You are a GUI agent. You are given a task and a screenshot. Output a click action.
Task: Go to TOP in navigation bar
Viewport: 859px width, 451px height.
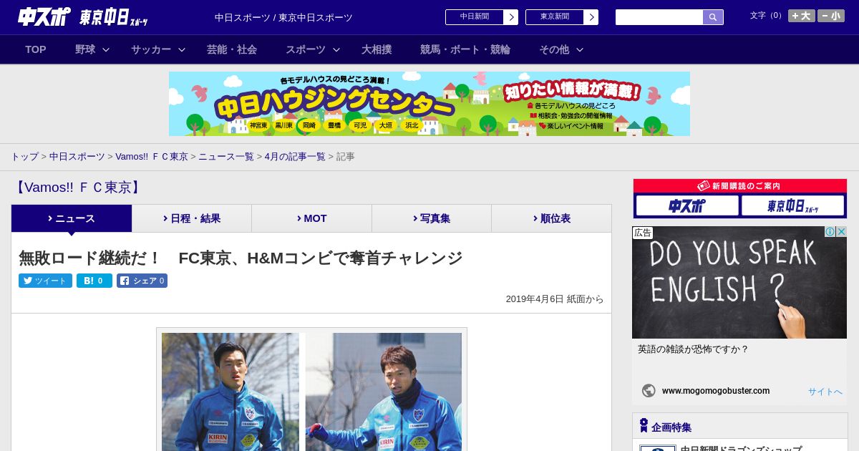coord(36,49)
